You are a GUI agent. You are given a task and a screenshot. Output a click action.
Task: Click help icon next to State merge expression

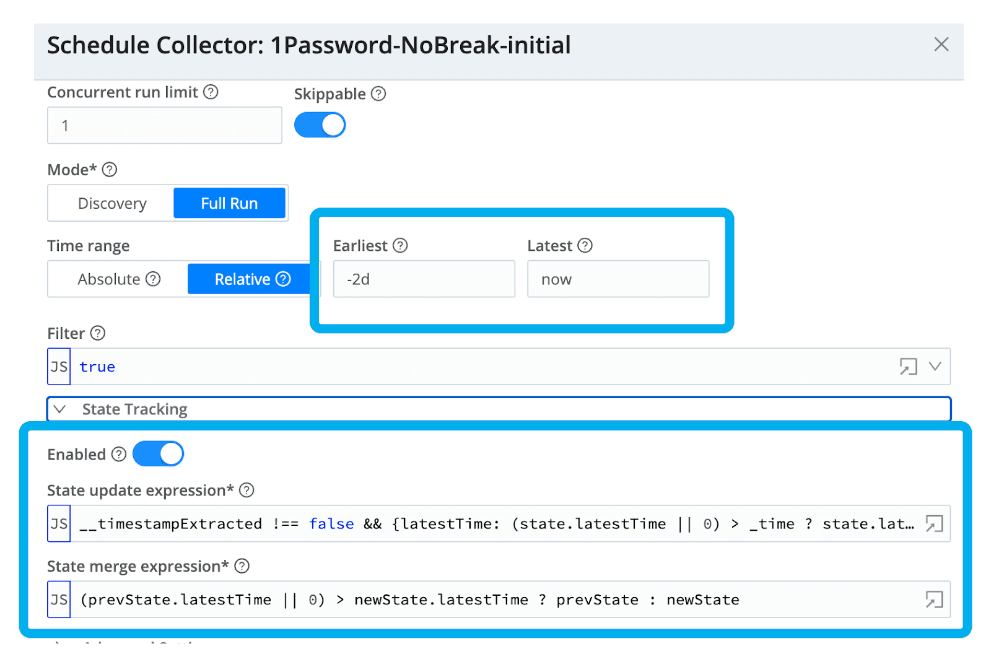click(x=242, y=566)
